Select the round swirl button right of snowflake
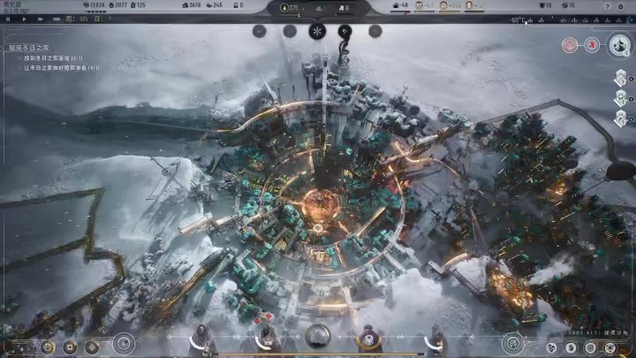 pos(344,31)
